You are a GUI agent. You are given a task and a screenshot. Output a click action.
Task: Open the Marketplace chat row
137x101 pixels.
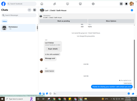[18, 28]
